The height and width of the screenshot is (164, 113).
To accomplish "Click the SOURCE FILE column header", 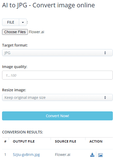I will (66, 141).
